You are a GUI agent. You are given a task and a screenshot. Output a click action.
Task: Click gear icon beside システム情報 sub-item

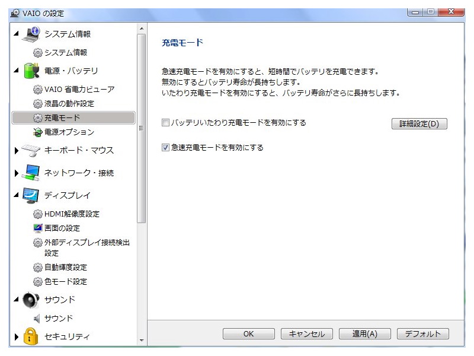[37, 53]
